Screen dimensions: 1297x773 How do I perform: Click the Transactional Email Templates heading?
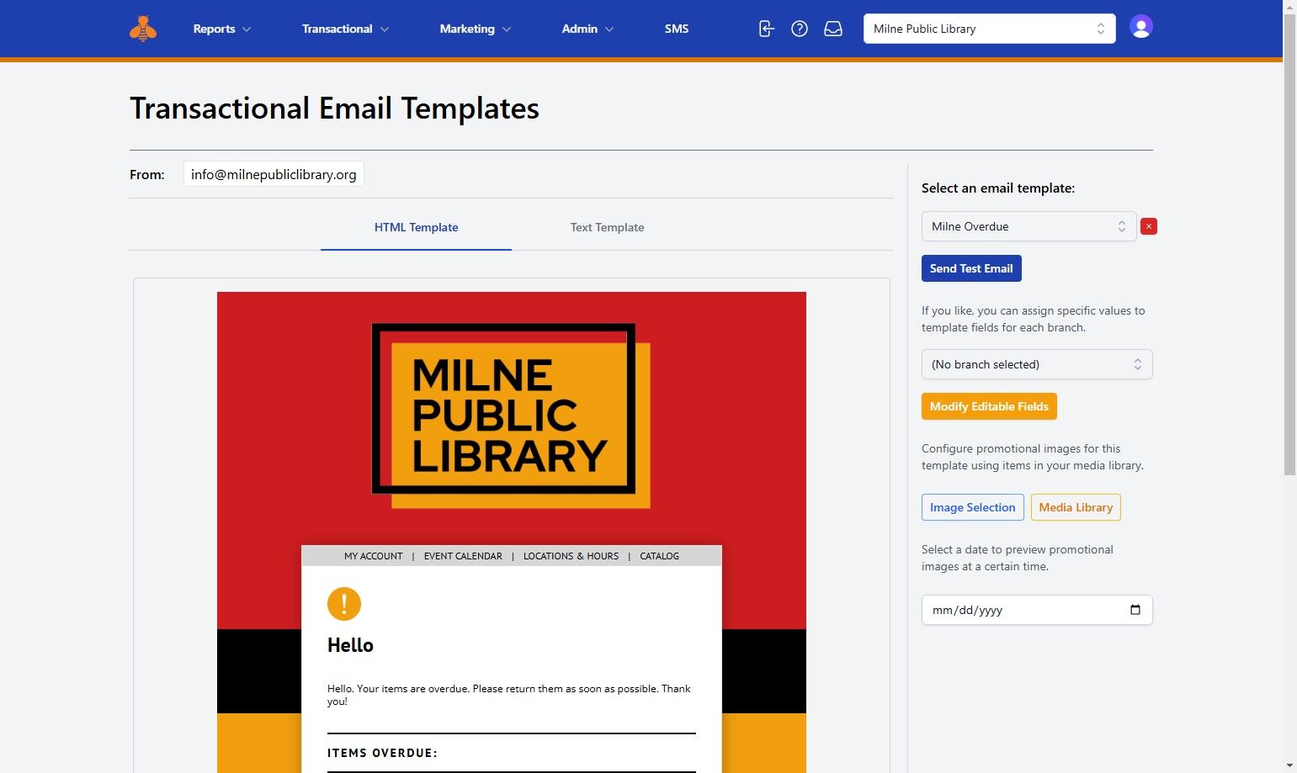tap(334, 109)
